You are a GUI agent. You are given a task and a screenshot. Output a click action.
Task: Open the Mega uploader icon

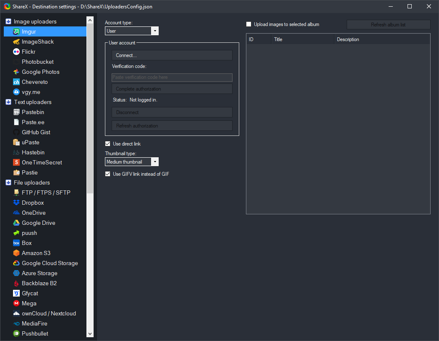(16, 304)
